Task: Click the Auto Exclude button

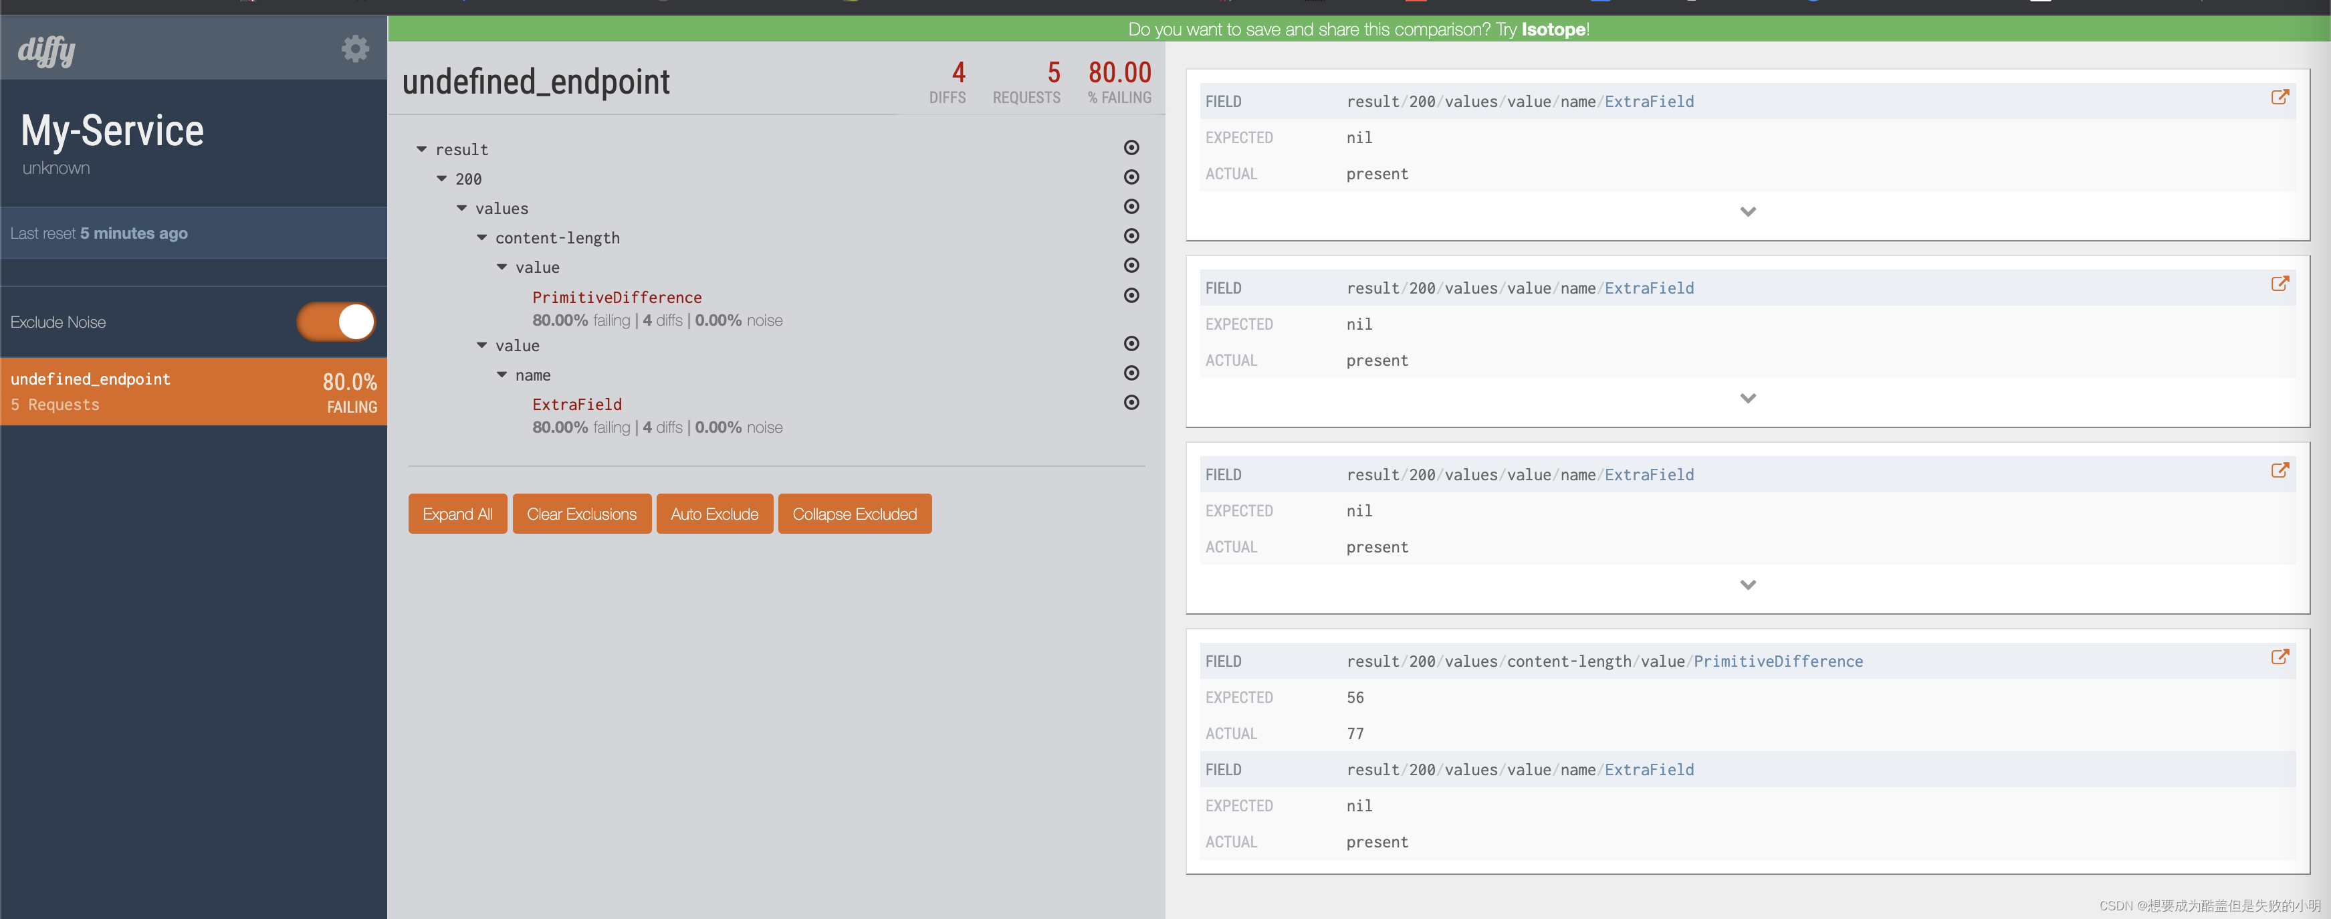Action: (715, 514)
